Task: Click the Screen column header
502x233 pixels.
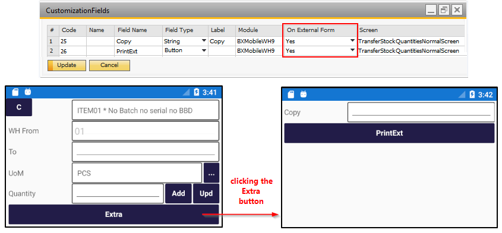Action: (411, 30)
